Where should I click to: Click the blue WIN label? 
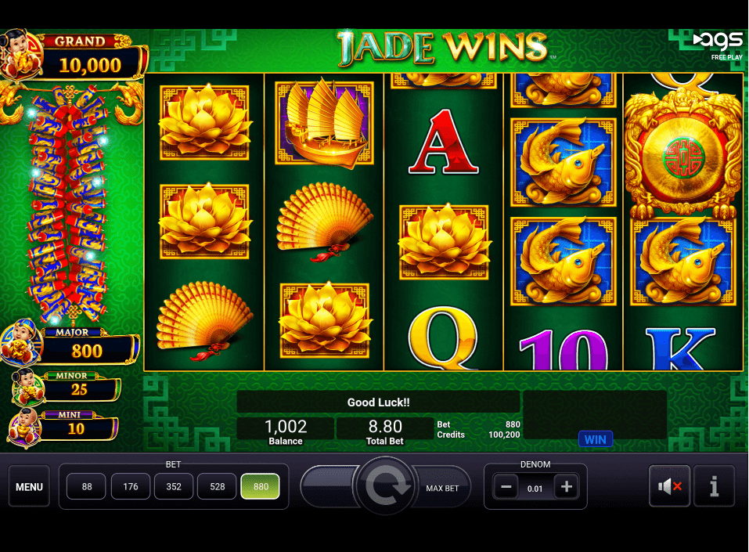pyautogui.click(x=595, y=440)
